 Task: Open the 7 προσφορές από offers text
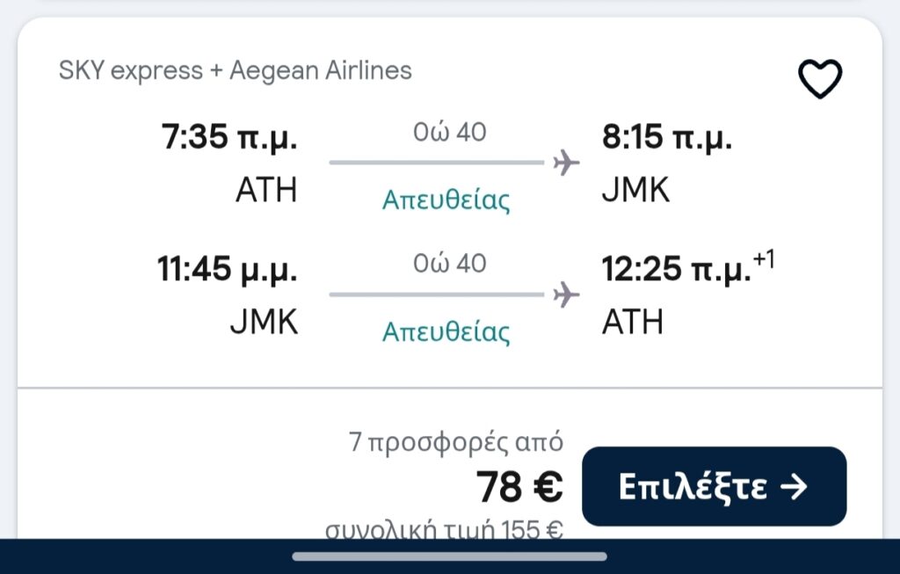point(456,442)
